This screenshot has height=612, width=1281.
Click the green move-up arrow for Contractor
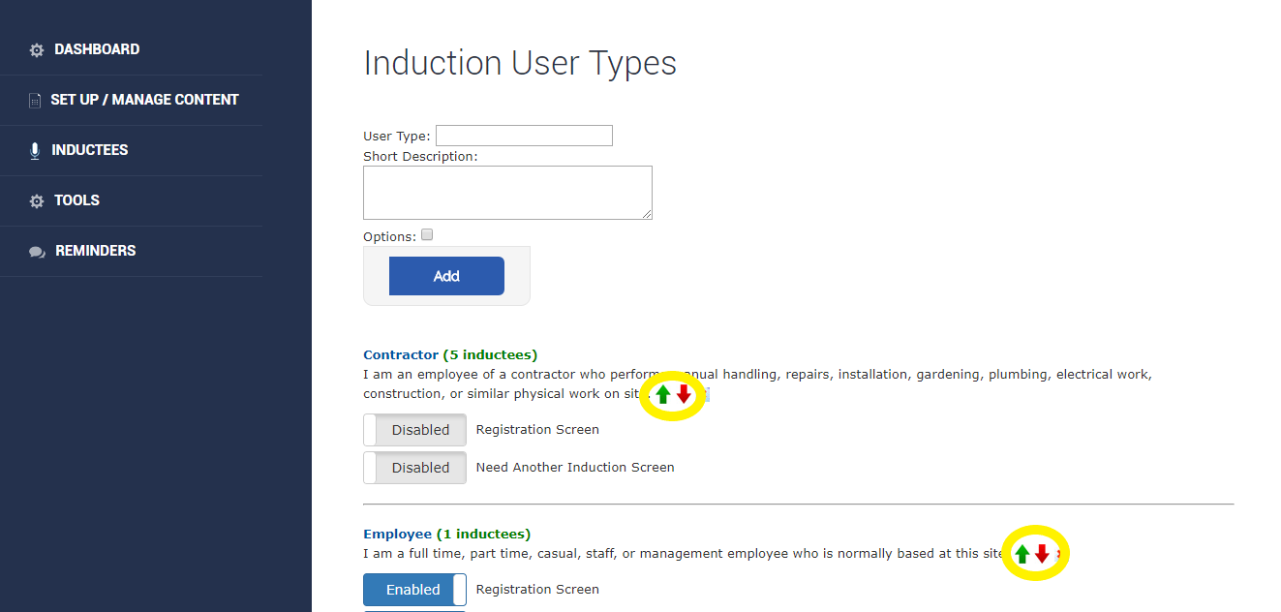tap(663, 394)
